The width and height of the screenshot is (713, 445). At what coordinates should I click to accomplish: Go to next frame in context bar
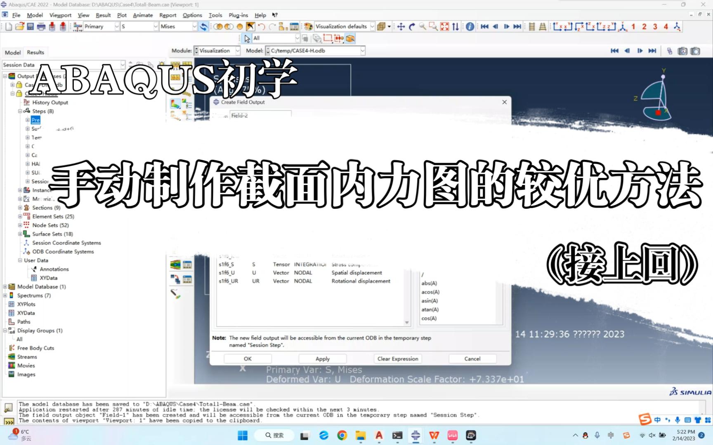pyautogui.click(x=640, y=51)
